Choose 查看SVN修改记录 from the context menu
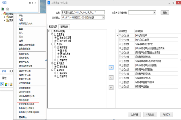The width and height of the screenshot is (181, 120). pos(26,45)
